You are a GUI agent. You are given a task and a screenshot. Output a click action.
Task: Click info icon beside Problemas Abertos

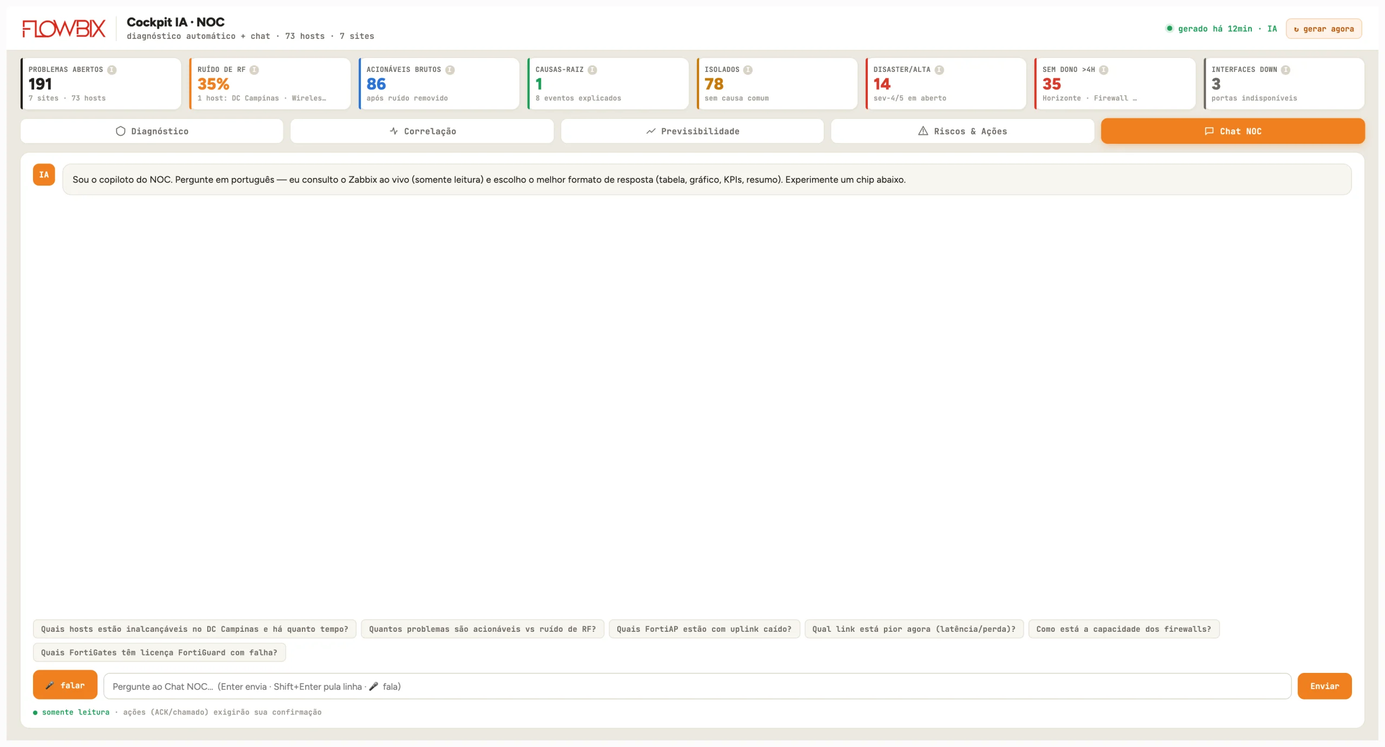coord(112,70)
